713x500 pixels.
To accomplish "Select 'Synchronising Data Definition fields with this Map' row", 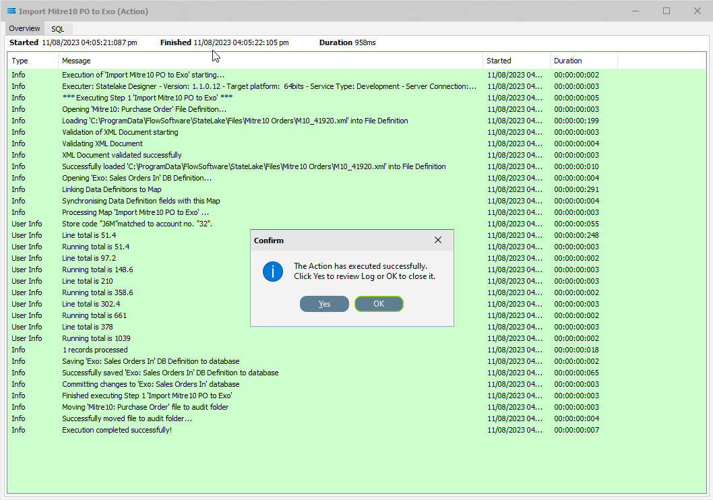I will [356, 201].
